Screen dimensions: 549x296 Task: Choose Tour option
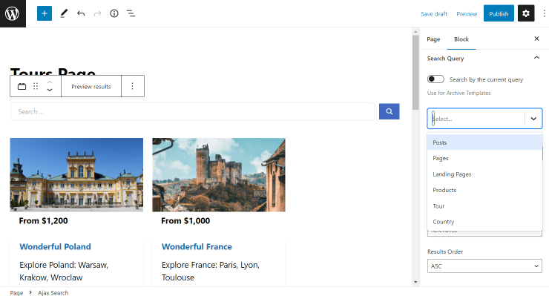click(484, 206)
